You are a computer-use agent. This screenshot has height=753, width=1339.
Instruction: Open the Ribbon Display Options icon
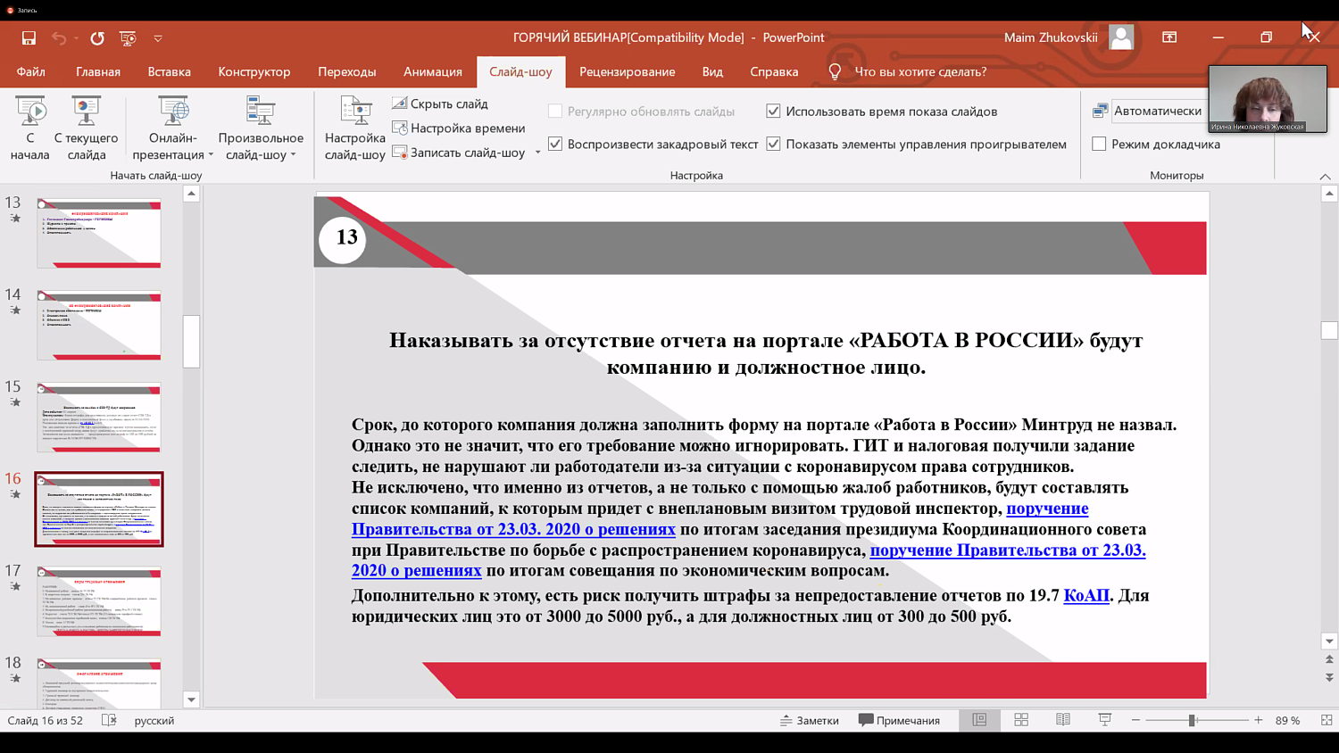pyautogui.click(x=1169, y=37)
